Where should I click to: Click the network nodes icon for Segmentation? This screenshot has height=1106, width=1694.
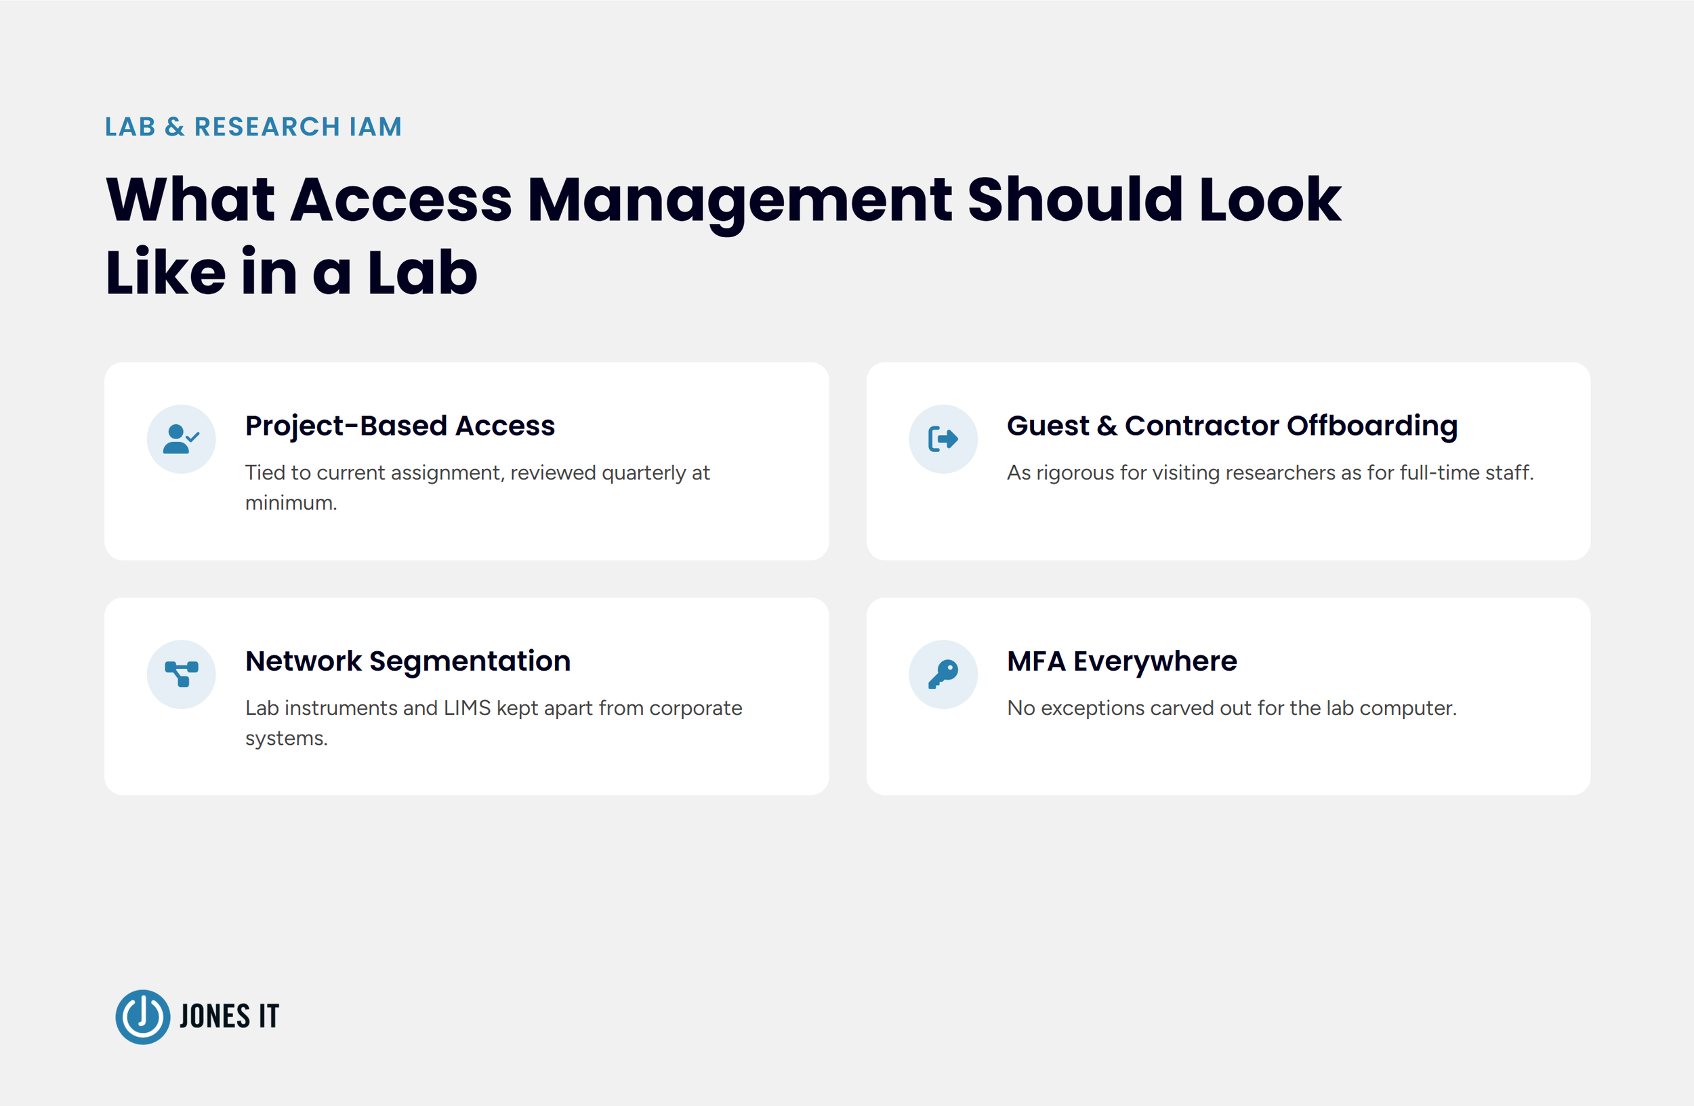click(182, 674)
